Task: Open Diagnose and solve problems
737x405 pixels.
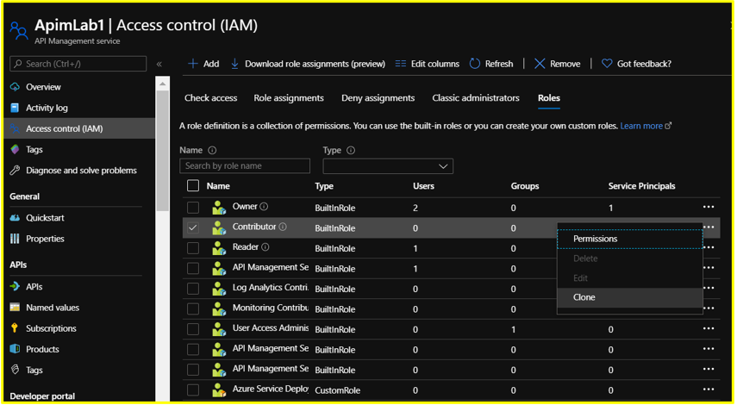Action: click(x=81, y=170)
